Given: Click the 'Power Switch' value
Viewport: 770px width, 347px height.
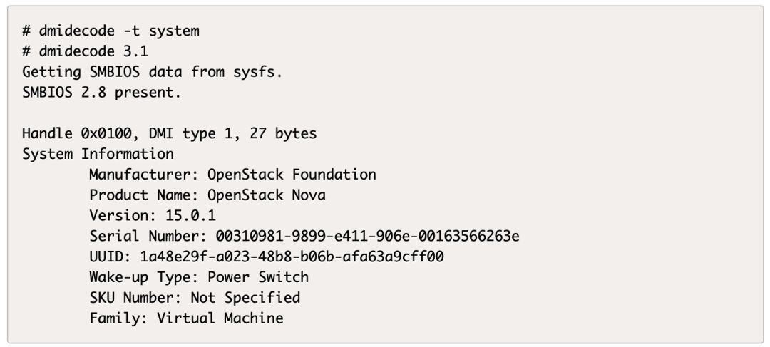Looking at the screenshot, I should (x=258, y=277).
